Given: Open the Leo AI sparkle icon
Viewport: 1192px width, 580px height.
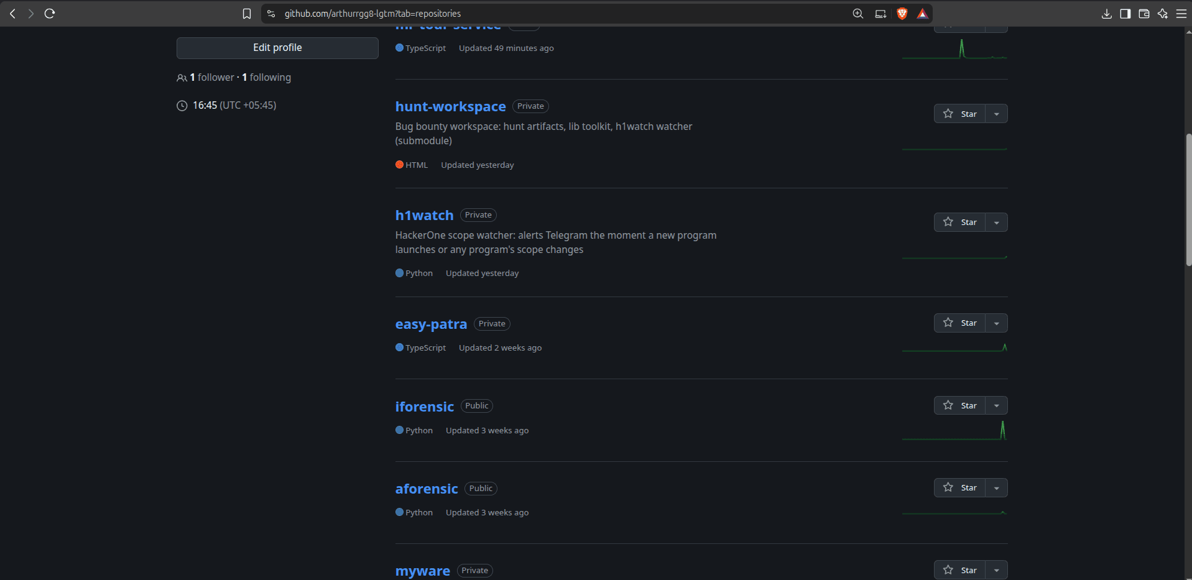Looking at the screenshot, I should pyautogui.click(x=1163, y=14).
